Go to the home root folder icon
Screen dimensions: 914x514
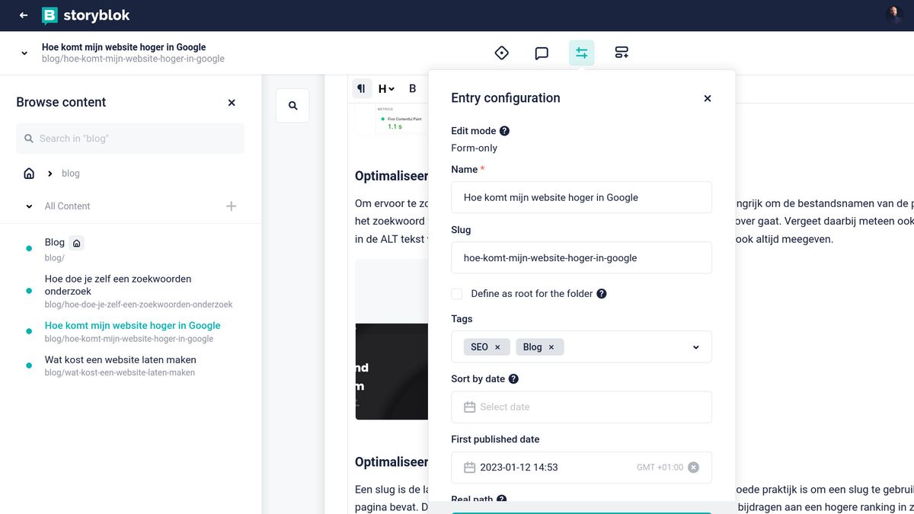pos(29,174)
